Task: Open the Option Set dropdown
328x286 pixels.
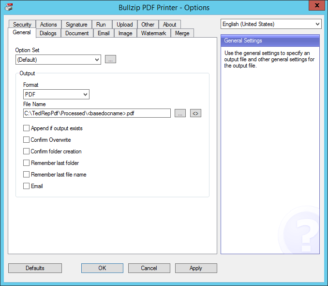Action: click(58, 60)
